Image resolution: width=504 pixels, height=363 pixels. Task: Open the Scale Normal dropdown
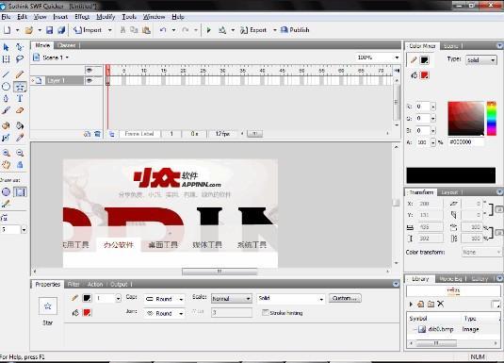tap(232, 299)
